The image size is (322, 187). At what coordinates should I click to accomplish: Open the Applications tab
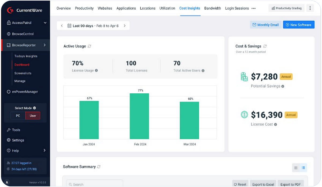(x=126, y=8)
